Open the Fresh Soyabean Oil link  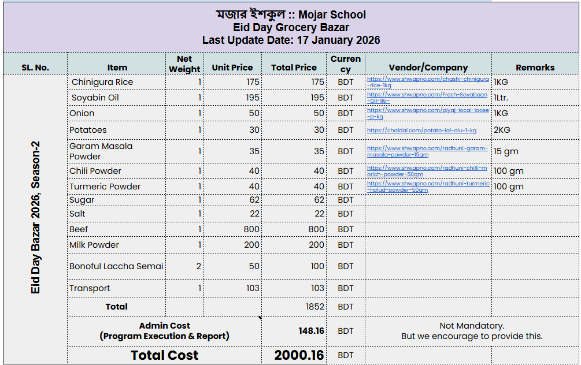click(427, 95)
